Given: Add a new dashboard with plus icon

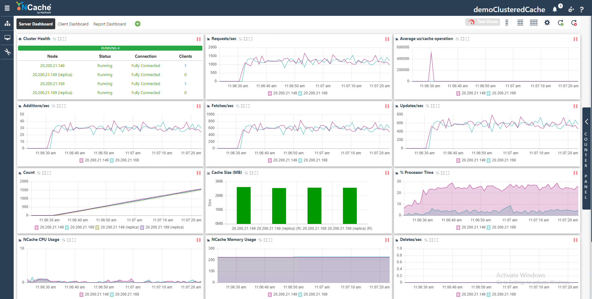Looking at the screenshot, I should 138,24.
